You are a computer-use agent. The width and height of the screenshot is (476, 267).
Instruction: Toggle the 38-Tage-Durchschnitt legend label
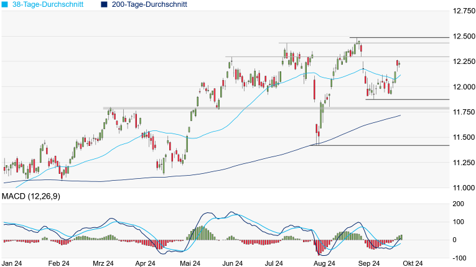coord(50,4)
